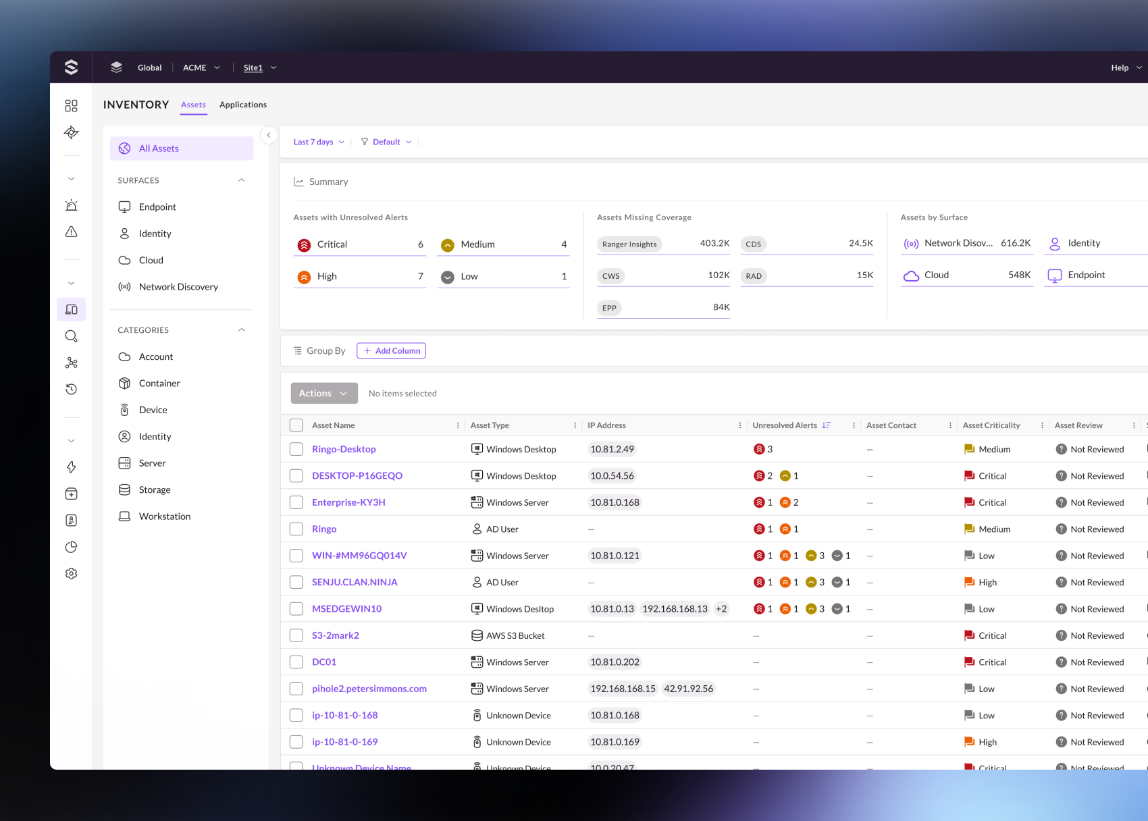Switch to the Applications tab
Viewport: 1148px width, 821px height.
tap(243, 105)
